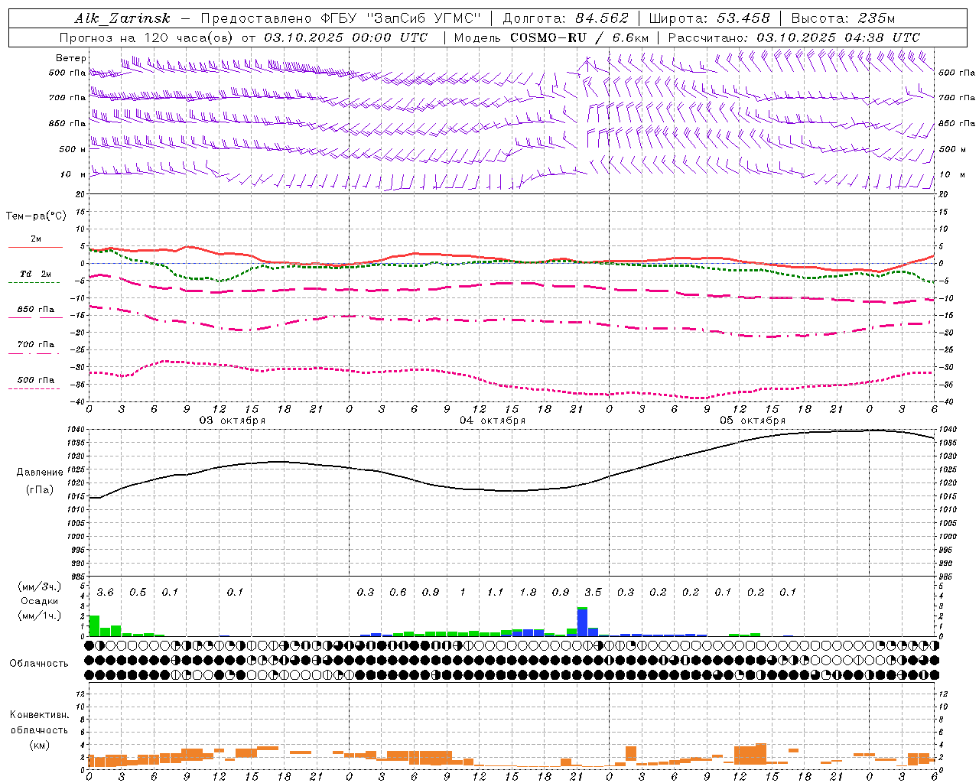Select the 3.6 precipitation value
This screenshot has width=979, height=783.
106,592
